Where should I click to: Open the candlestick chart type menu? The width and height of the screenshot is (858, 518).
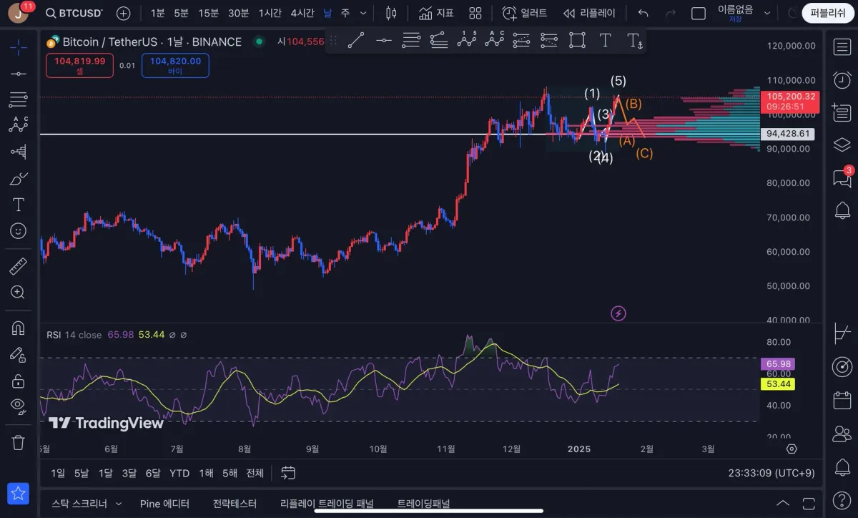pyautogui.click(x=390, y=13)
